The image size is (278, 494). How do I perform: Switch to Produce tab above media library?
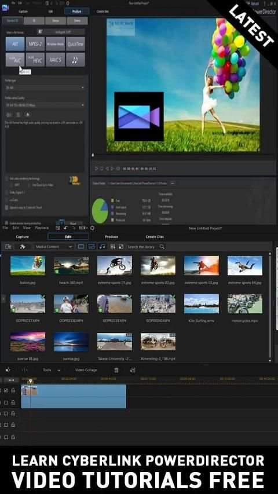112,237
